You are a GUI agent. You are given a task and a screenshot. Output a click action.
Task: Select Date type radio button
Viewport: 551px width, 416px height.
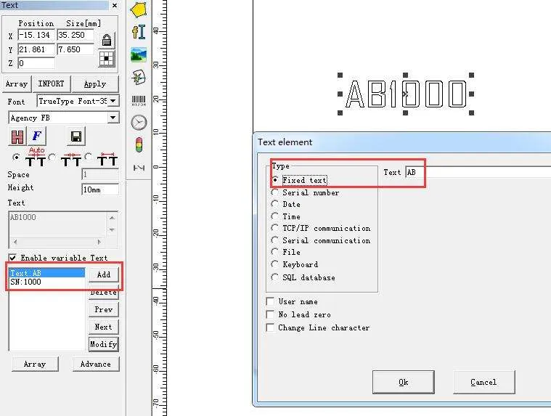click(275, 204)
